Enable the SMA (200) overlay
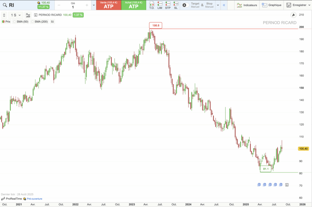 [x=39, y=22]
